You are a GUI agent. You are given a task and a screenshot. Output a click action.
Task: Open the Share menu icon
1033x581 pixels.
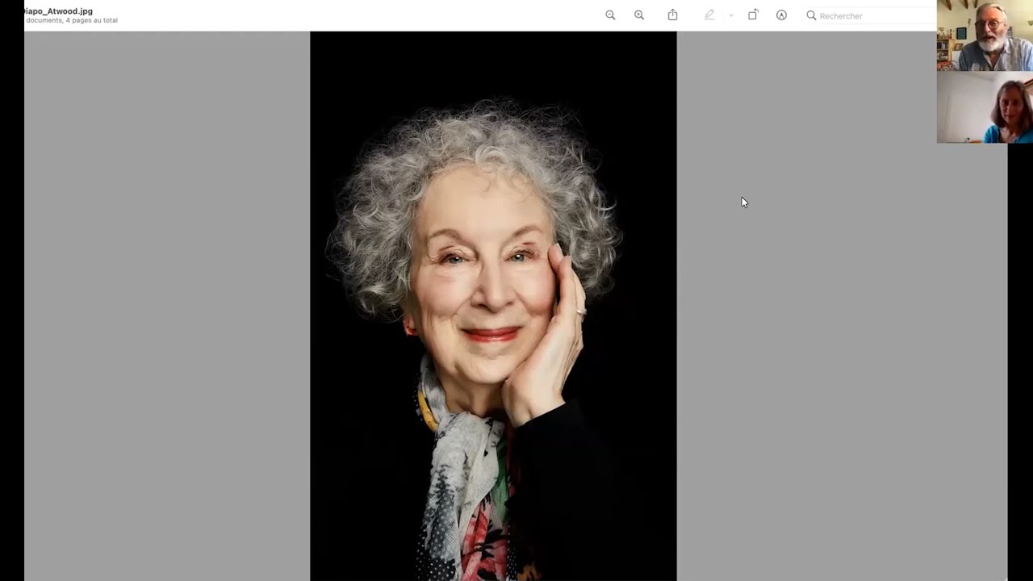tap(672, 15)
